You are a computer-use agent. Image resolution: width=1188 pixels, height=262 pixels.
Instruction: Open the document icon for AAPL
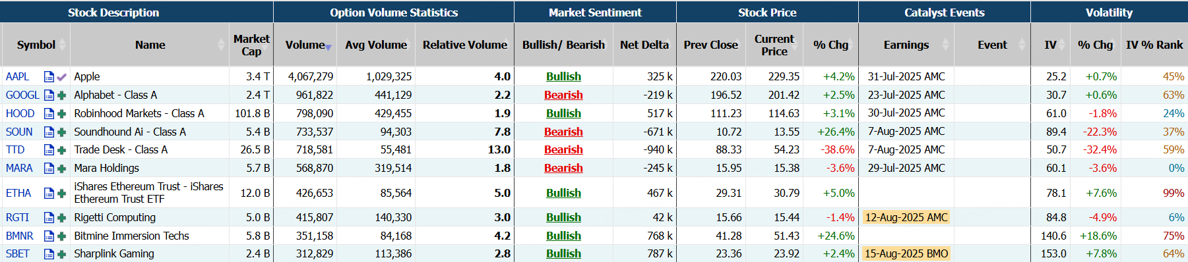click(49, 77)
